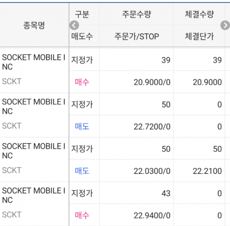230x226 pixels.
Task: Click the right arrow column scroll icon
Action: 225,25
